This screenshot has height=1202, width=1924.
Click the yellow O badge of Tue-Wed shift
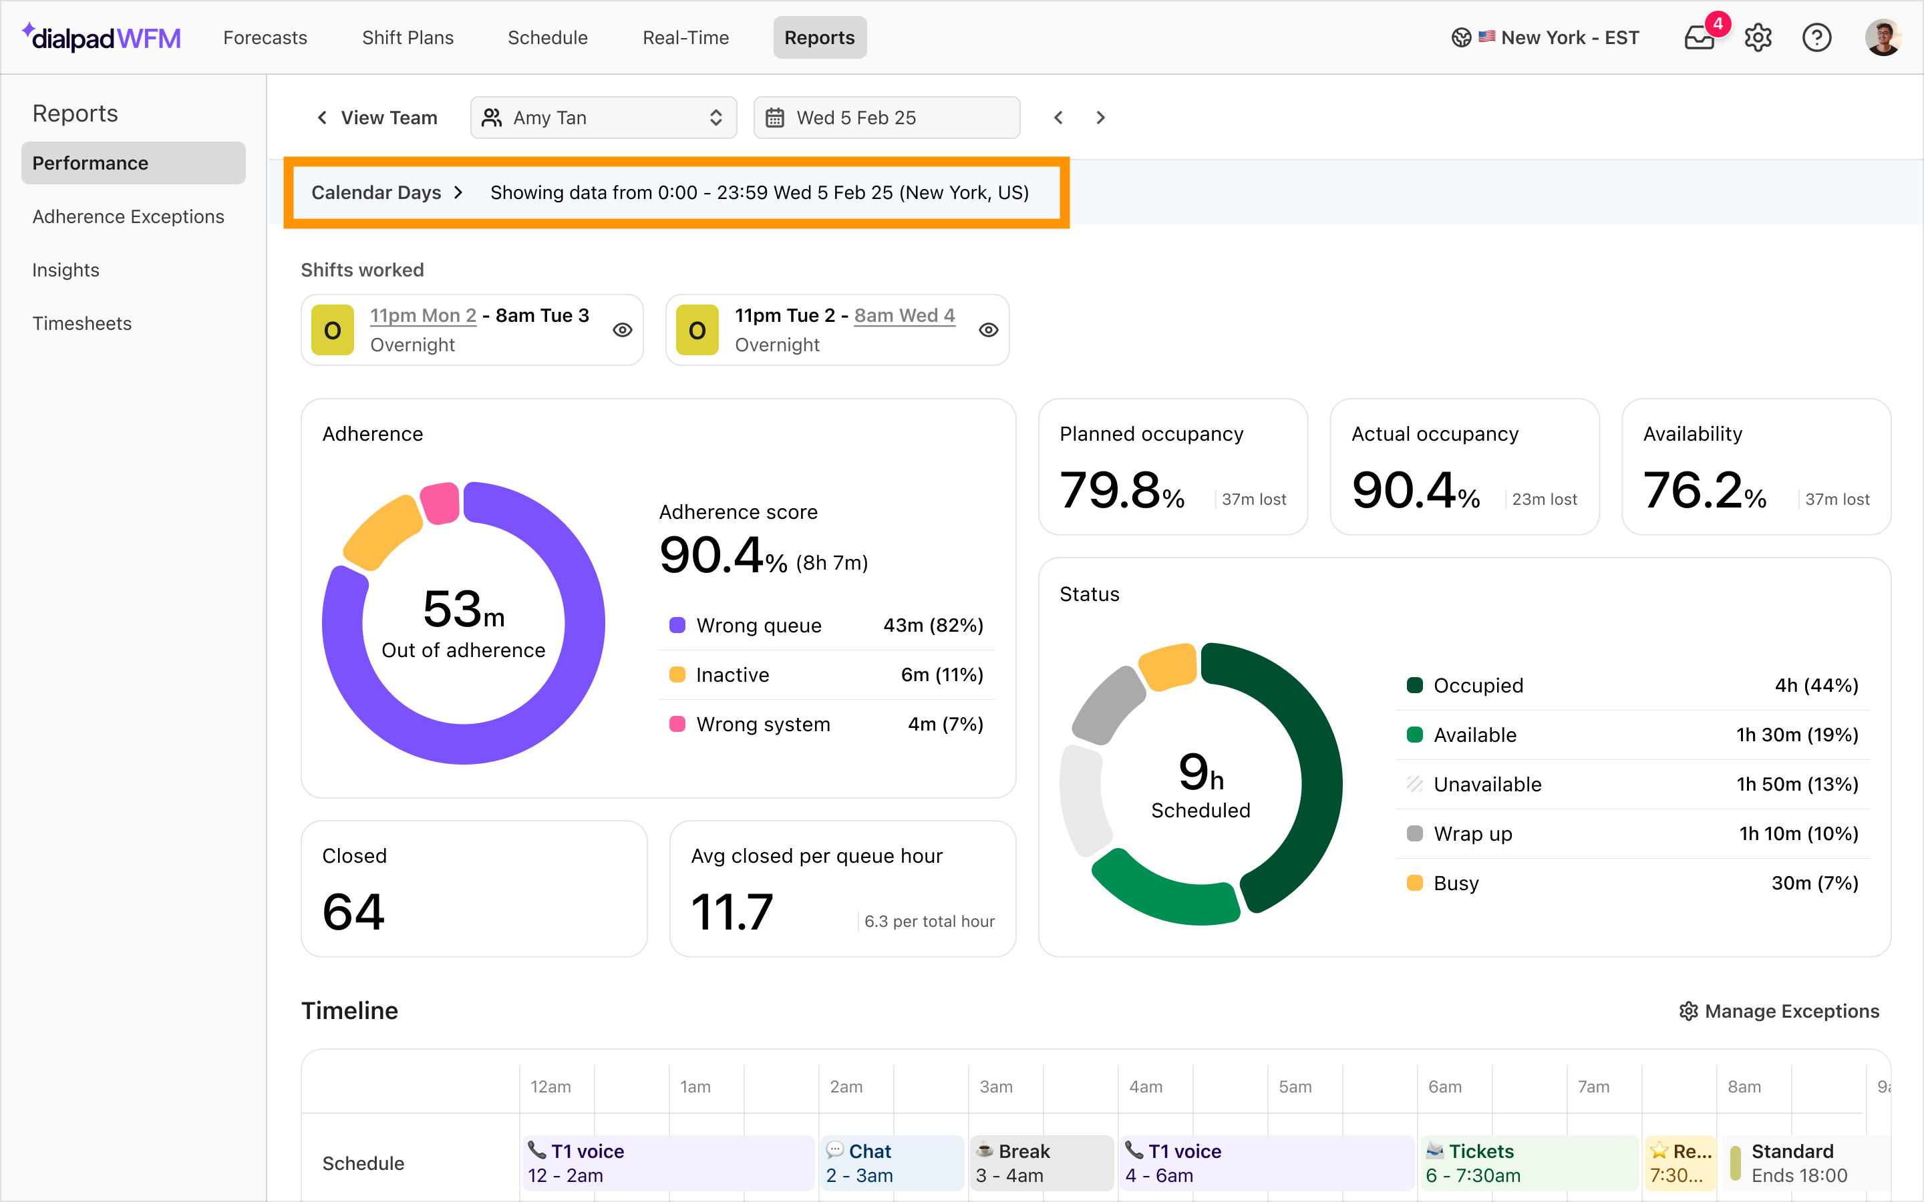coord(697,330)
